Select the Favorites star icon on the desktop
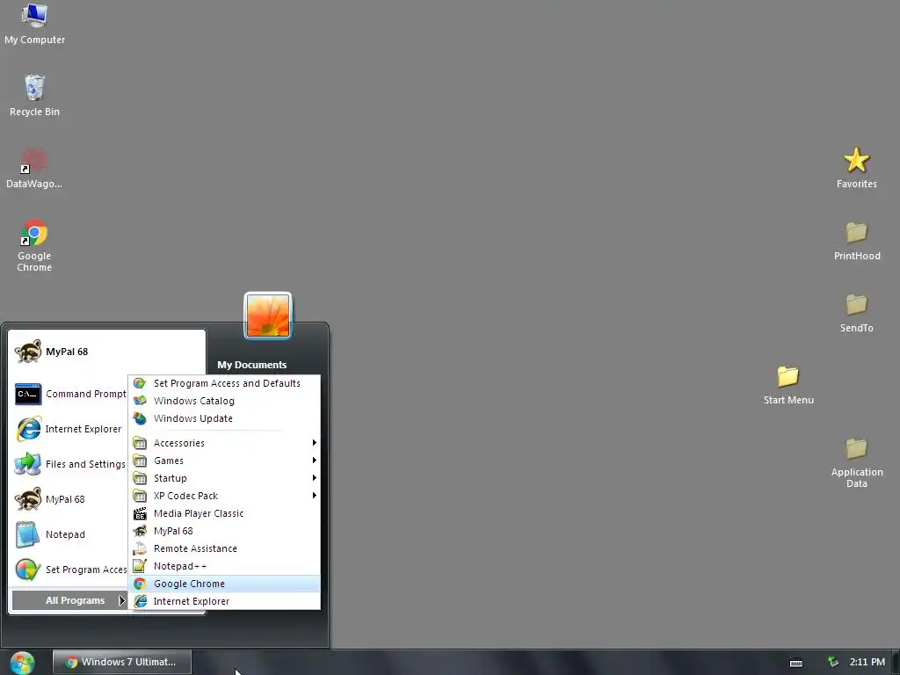Image resolution: width=900 pixels, height=675 pixels. pyautogui.click(x=856, y=168)
